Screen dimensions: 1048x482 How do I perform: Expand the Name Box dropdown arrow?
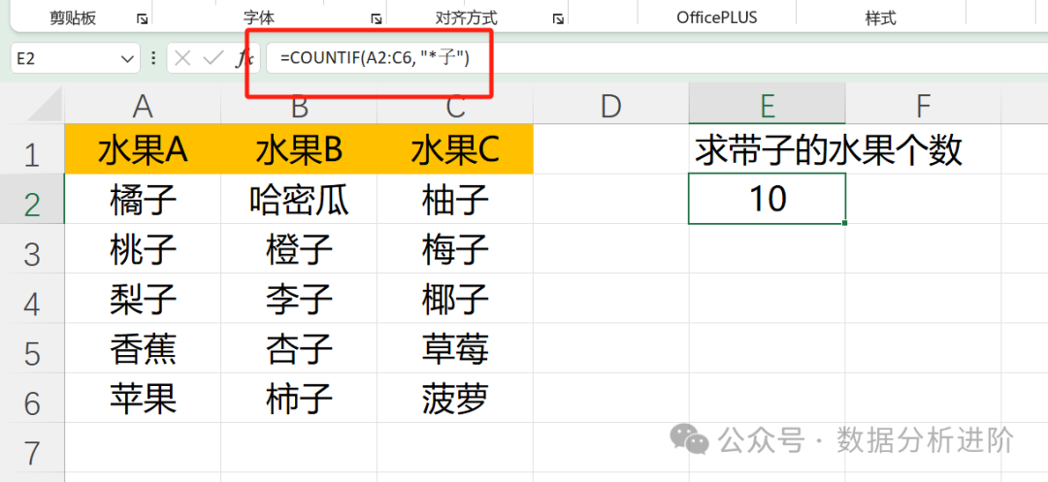tap(129, 59)
